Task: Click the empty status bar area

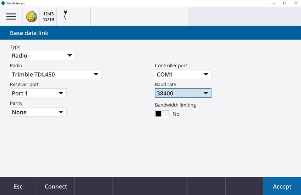Action: click(x=139, y=16)
